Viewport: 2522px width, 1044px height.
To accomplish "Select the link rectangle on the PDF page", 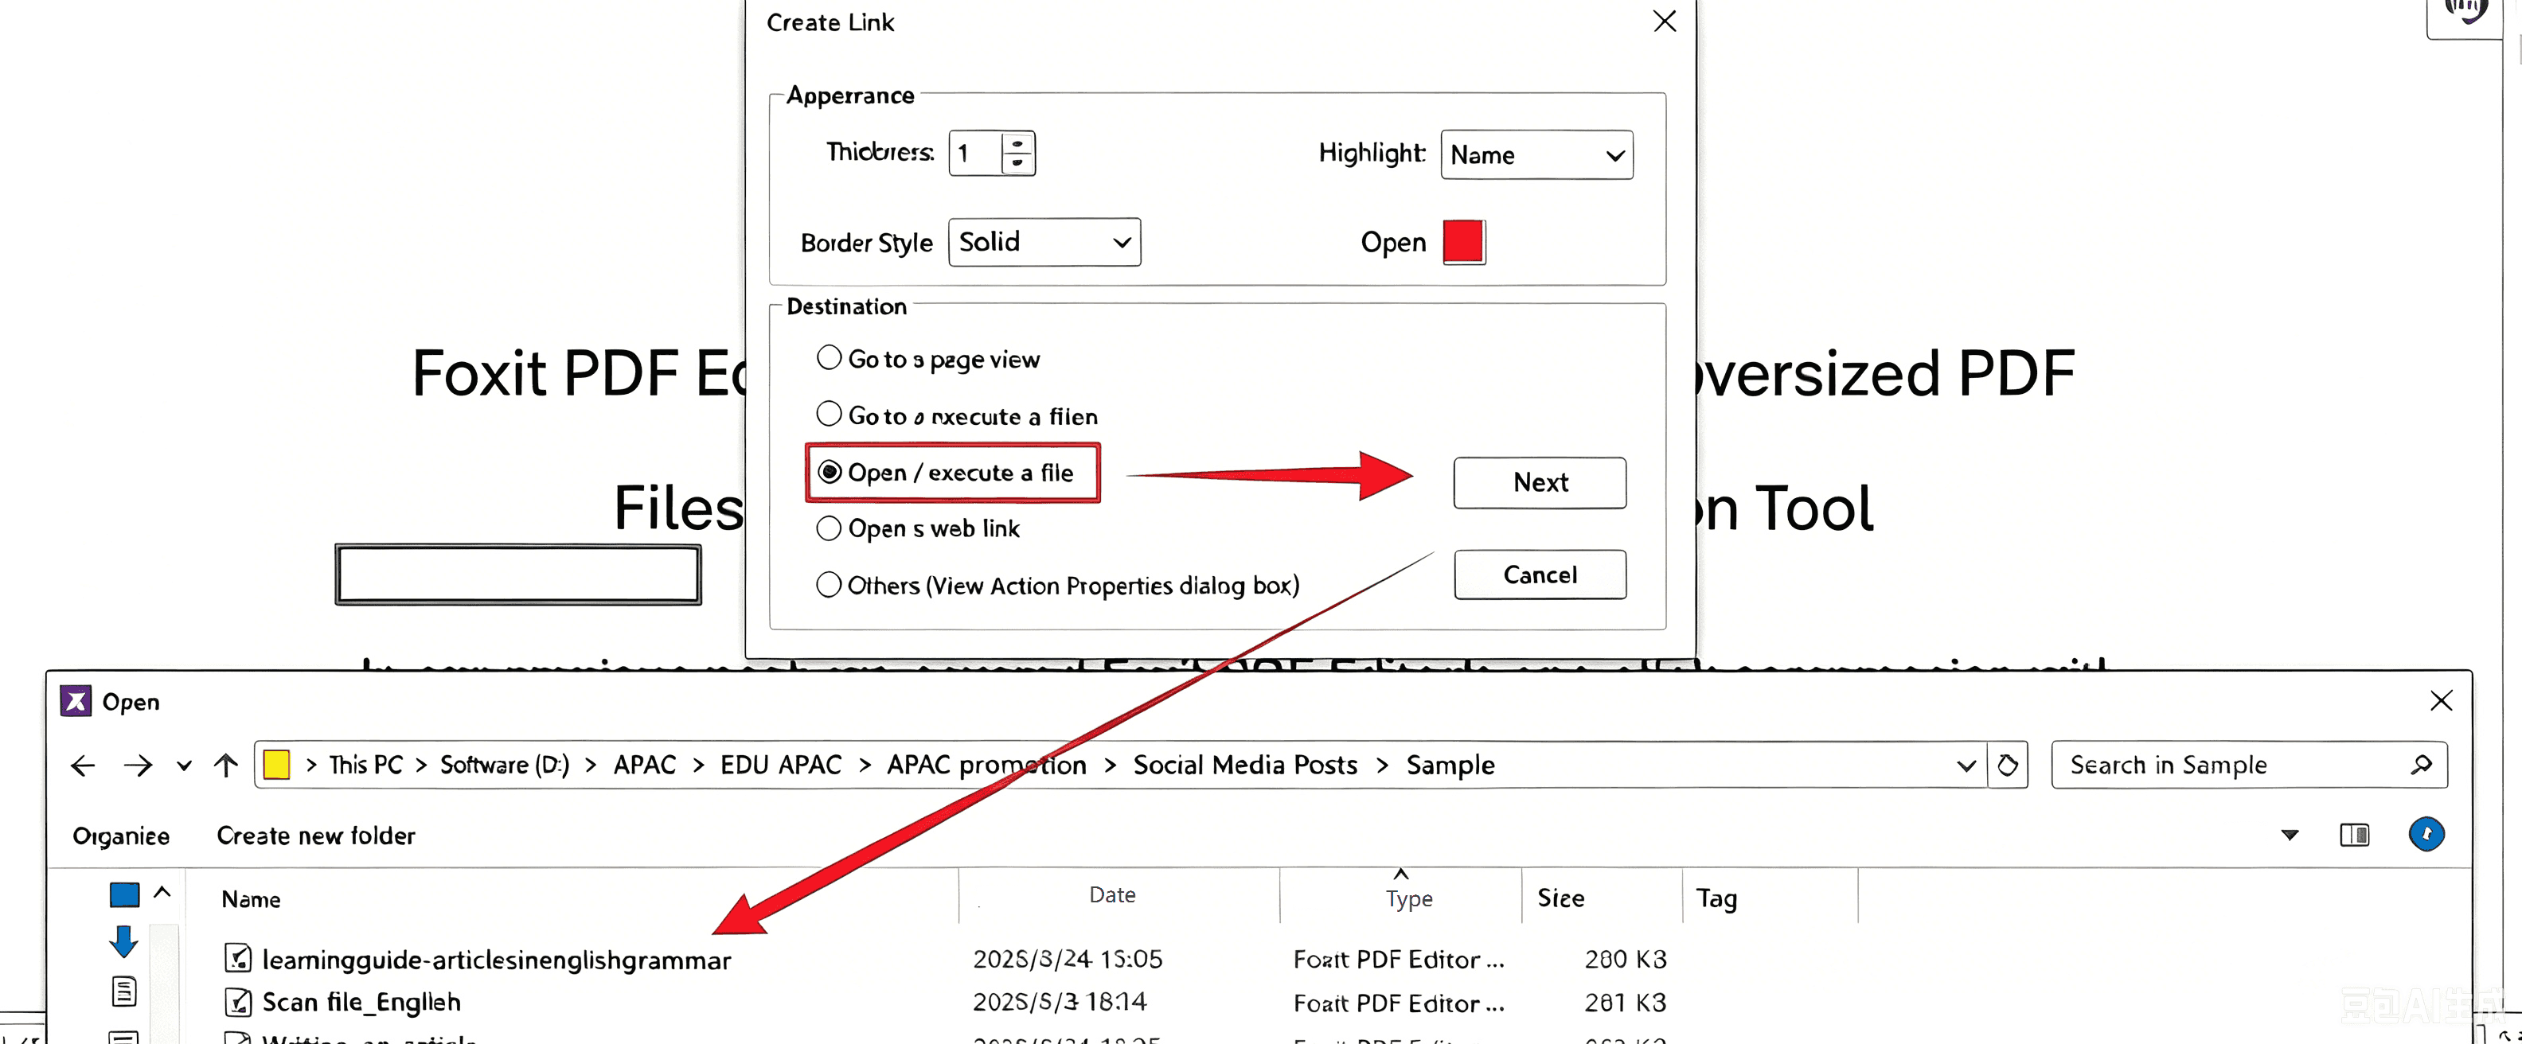I will pyautogui.click(x=518, y=575).
